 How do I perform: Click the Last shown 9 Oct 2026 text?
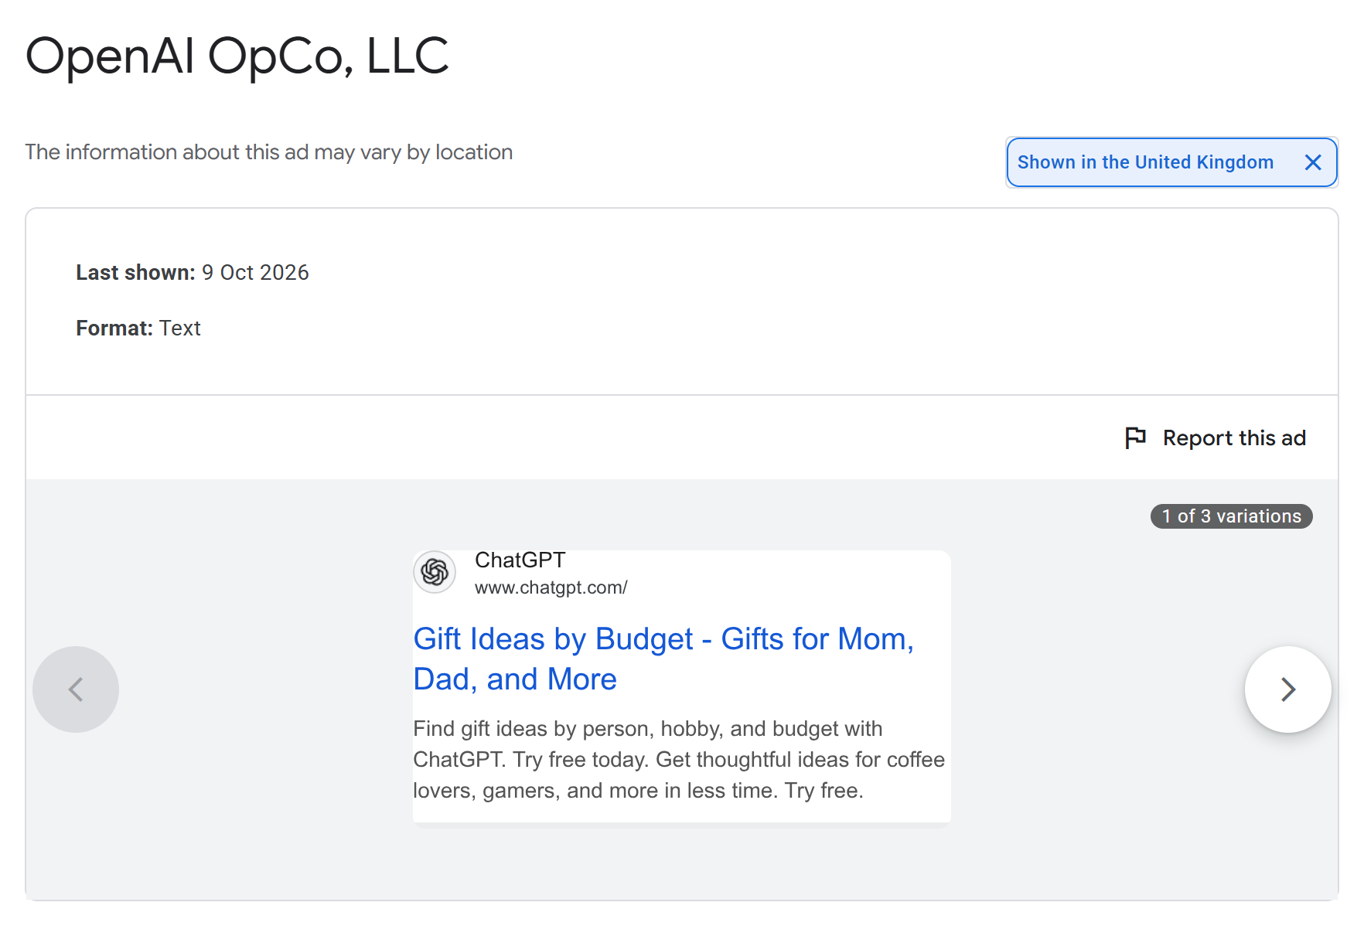(x=193, y=273)
